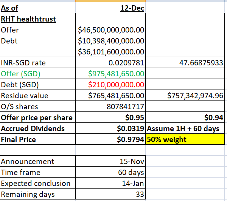Click the red $210,000,000.00 cell
Viewport: 227px width, 201px height.
tap(110, 85)
